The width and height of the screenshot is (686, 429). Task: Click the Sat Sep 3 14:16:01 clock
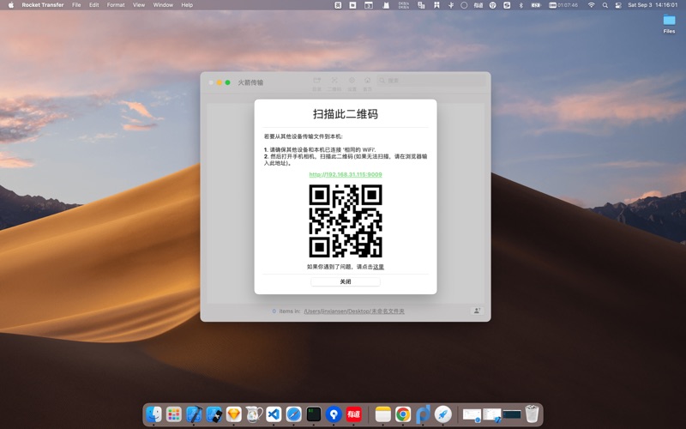pyautogui.click(x=653, y=5)
